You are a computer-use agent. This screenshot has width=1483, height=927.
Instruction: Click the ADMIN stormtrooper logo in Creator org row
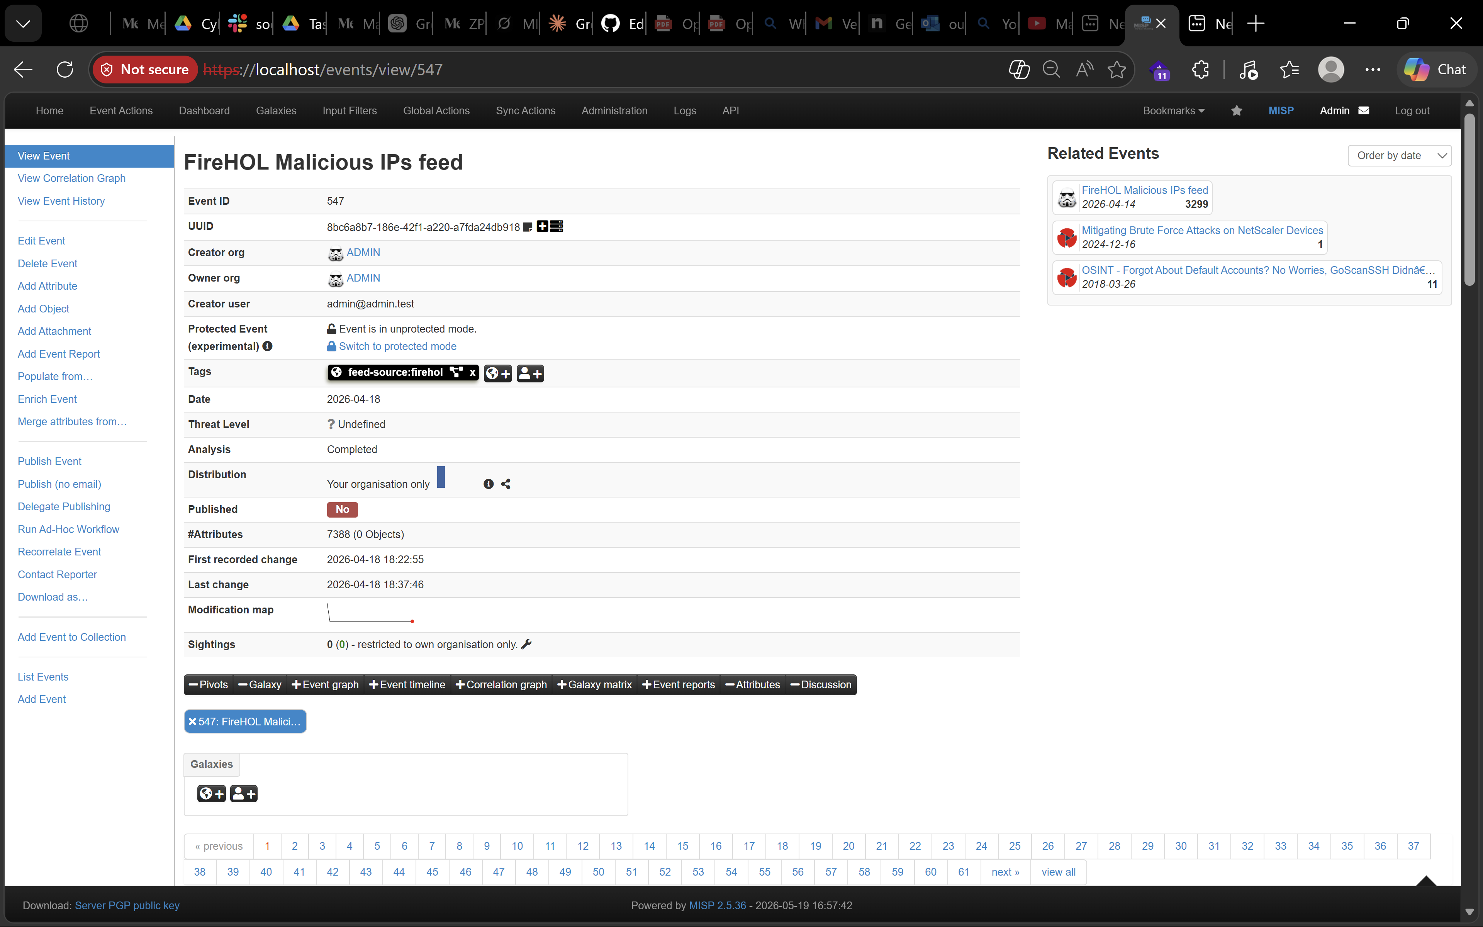tap(335, 253)
